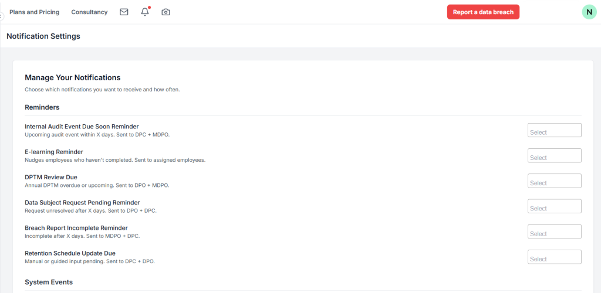601x293 pixels.
Task: Open the DPTM Review Due Select dropdown
Action: (554, 181)
